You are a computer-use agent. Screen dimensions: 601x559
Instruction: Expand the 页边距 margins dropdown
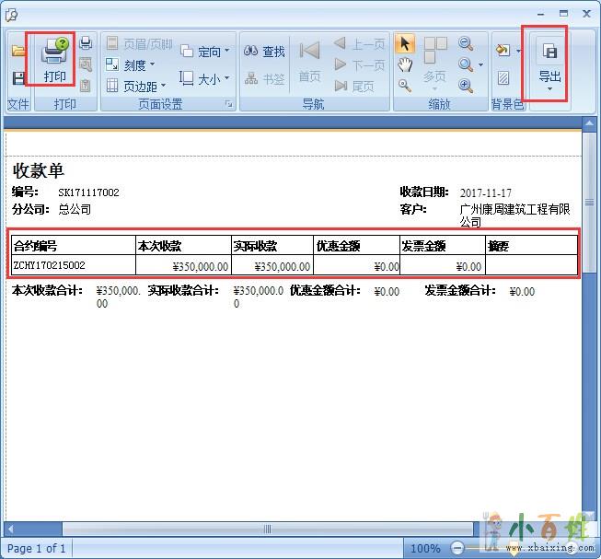point(136,87)
